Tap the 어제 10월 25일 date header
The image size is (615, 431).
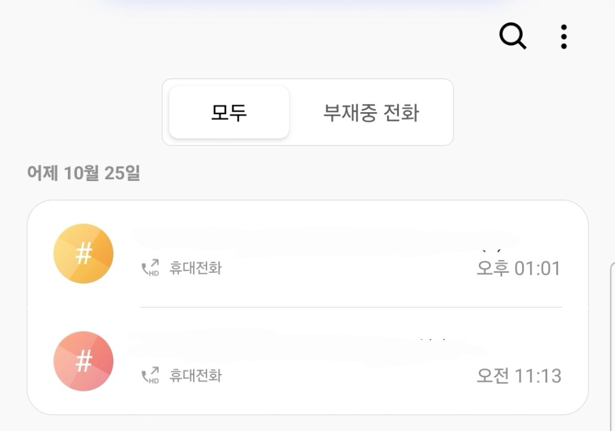pos(83,173)
